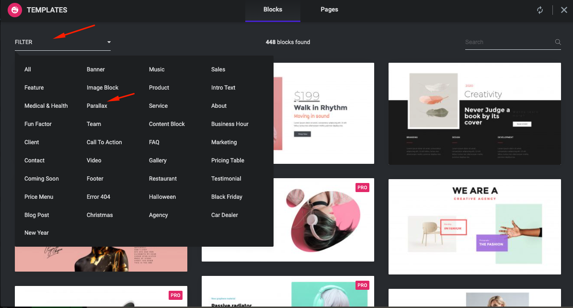Filter blocks by Call To Action
Viewport: 573px width, 308px height.
coord(104,142)
